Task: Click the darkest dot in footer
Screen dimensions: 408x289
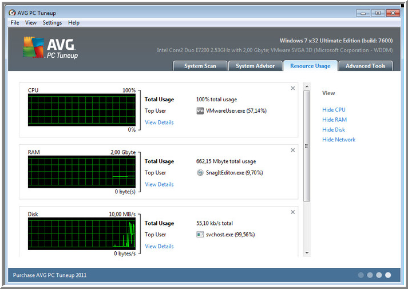Action: coord(361,275)
